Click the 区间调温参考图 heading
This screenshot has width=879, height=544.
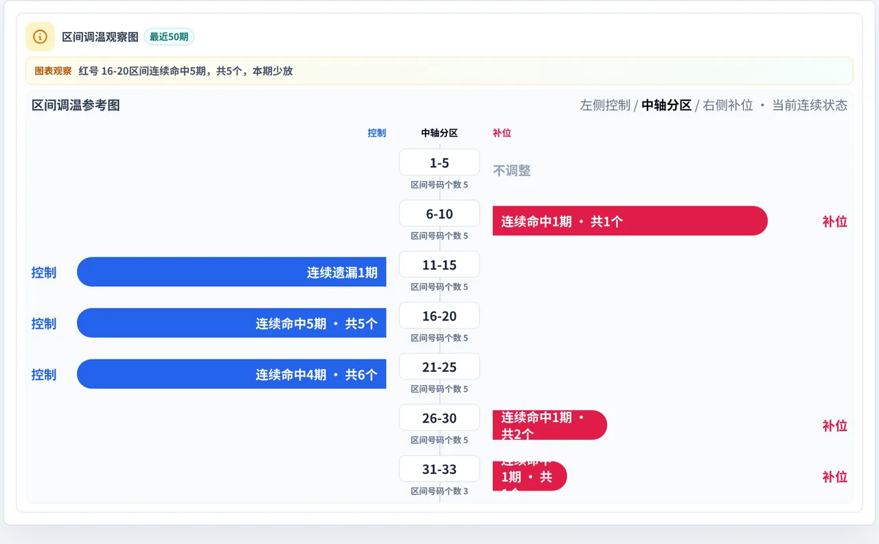[x=76, y=105]
